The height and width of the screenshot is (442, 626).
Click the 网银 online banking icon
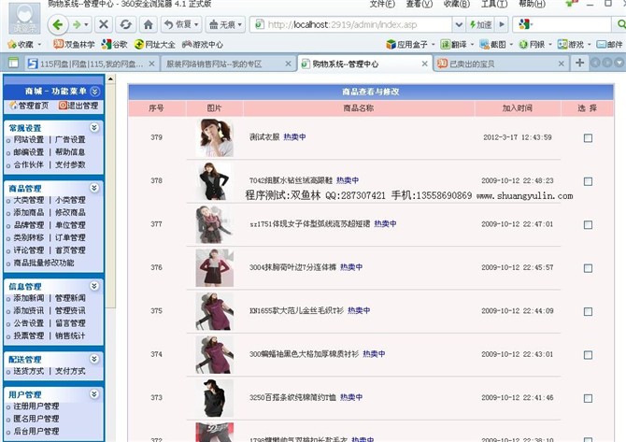533,44
